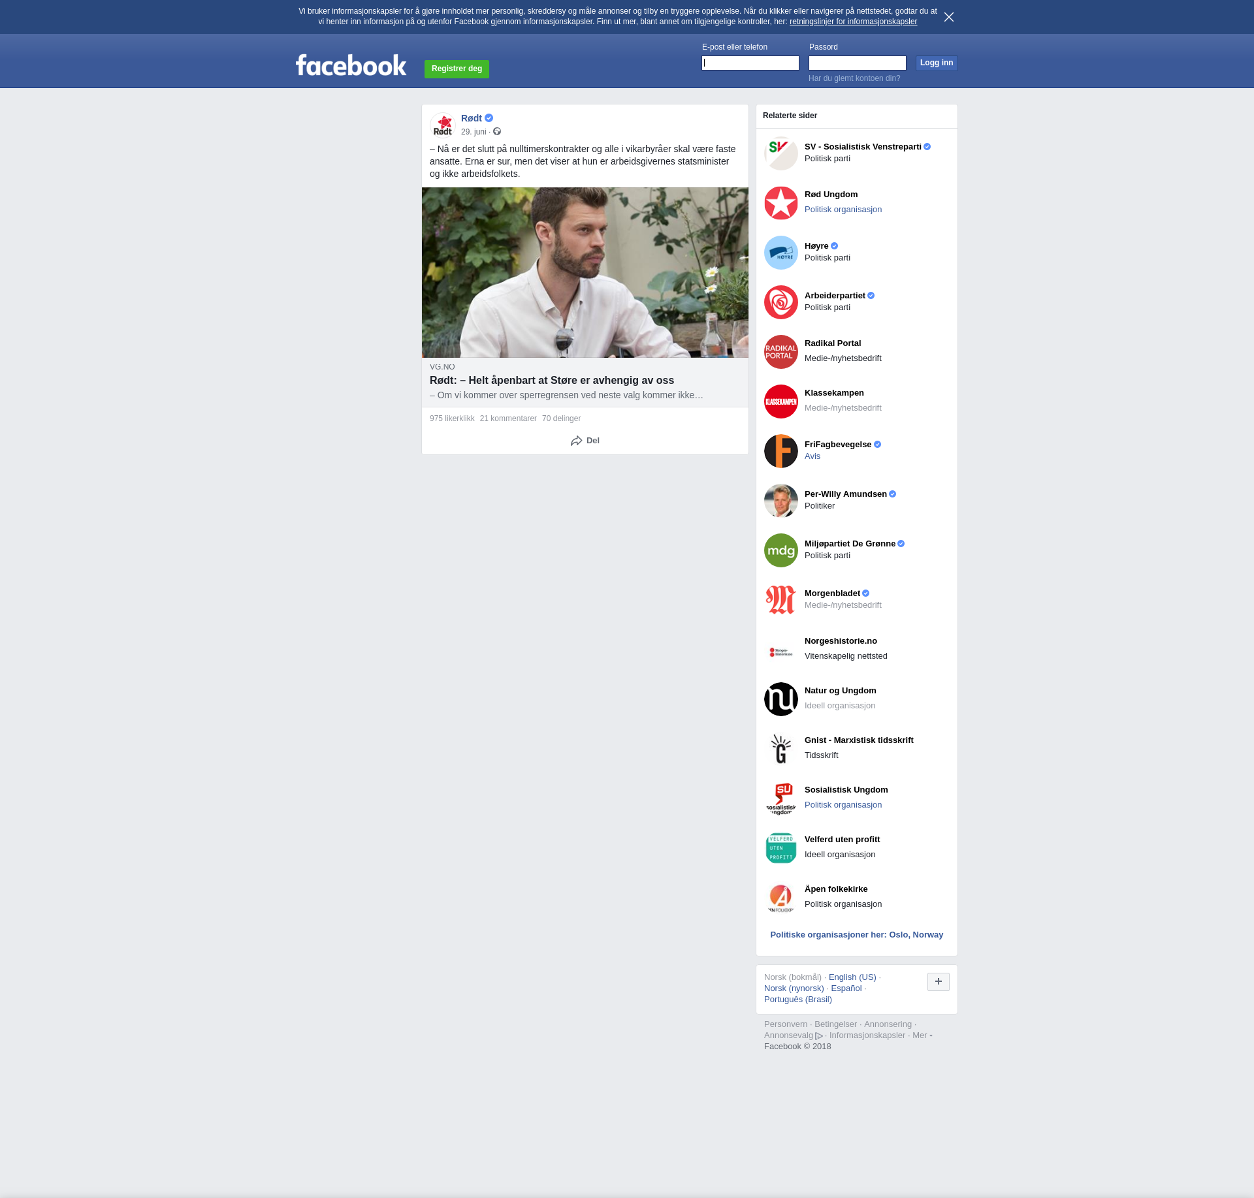The width and height of the screenshot is (1254, 1198).
Task: Click the Logg inn button
Action: (937, 63)
